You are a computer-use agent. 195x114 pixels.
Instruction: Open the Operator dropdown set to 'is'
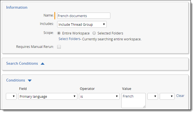[99, 96]
